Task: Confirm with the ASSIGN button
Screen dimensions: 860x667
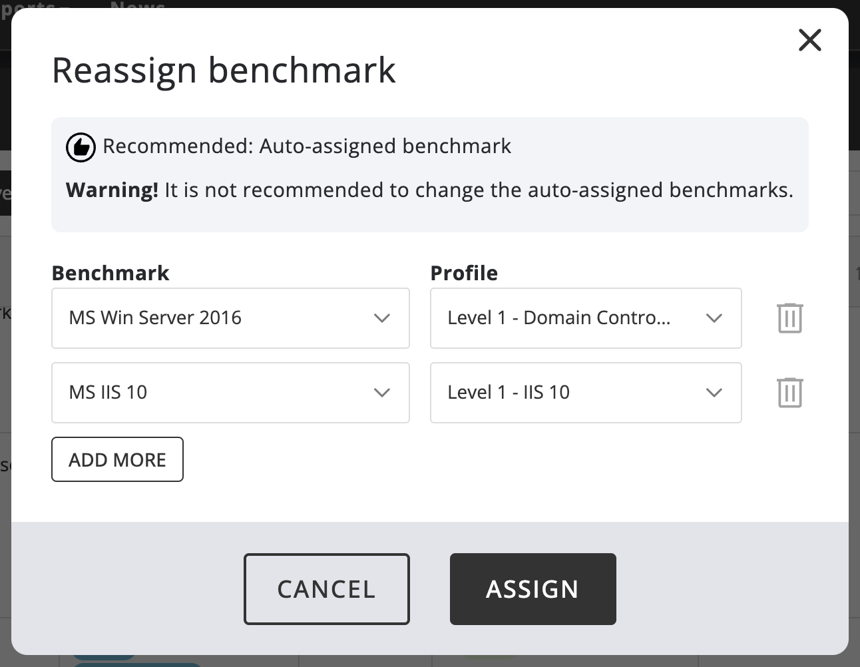Action: [x=533, y=589]
